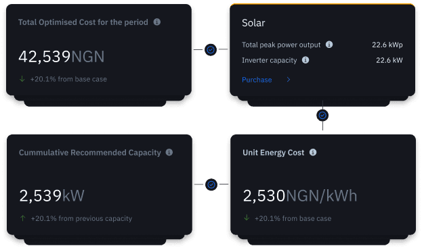Viewport: 422px width, 248px height.
Task: Open the Purchase link in Solar card
Action: [257, 80]
